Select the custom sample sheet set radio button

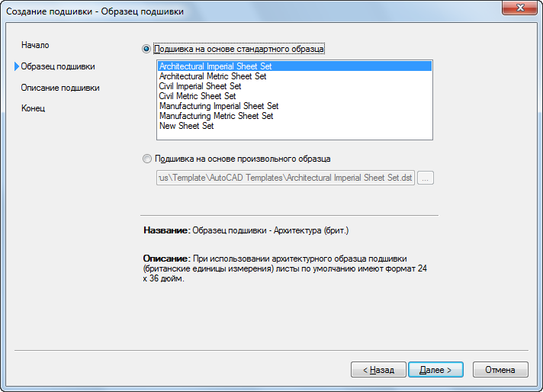tap(147, 159)
